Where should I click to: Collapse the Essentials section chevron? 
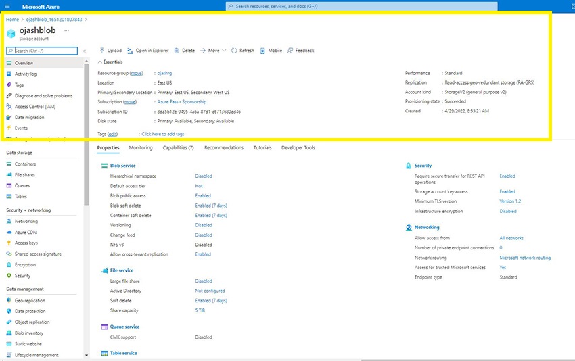pos(100,62)
